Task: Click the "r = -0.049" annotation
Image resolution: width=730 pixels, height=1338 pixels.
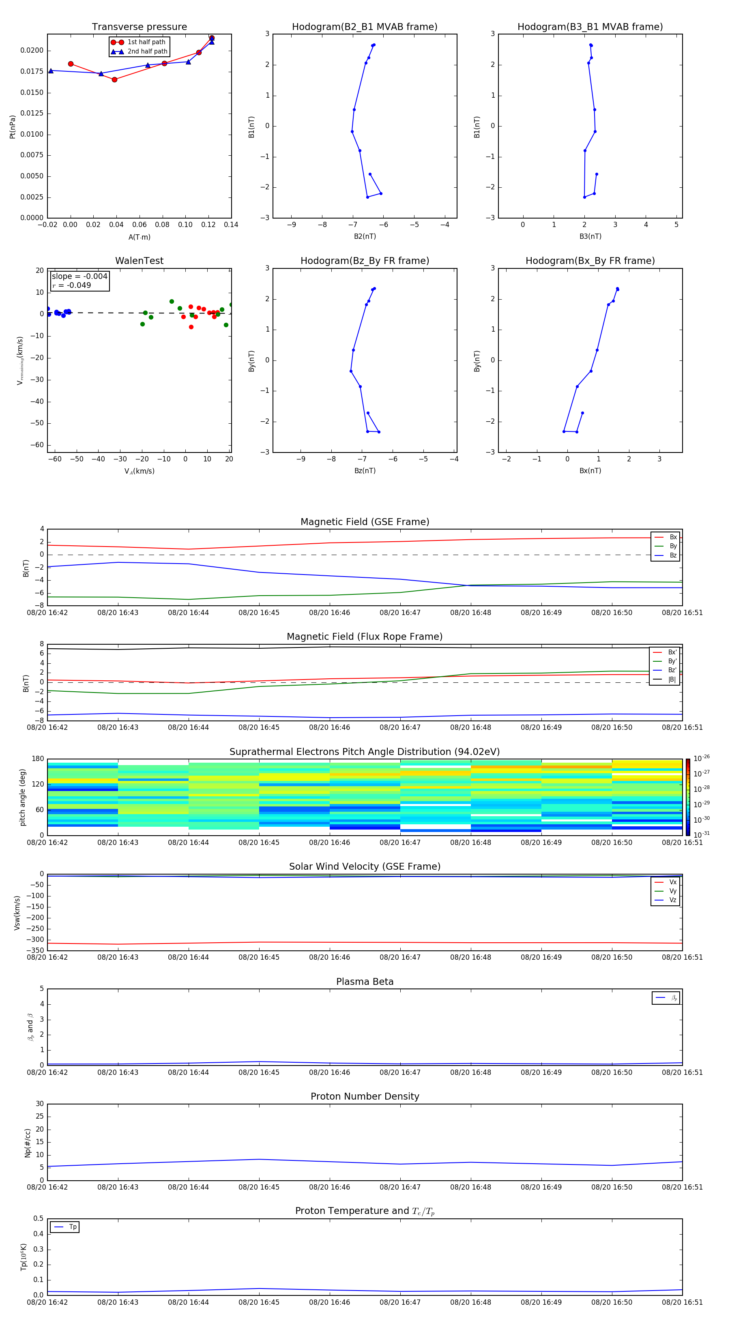Action: click(x=72, y=286)
